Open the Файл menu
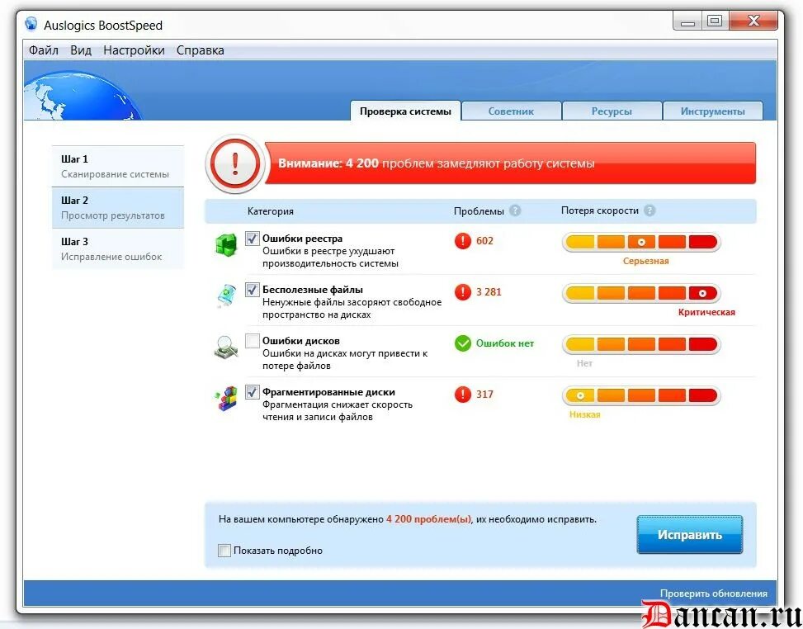 click(44, 50)
